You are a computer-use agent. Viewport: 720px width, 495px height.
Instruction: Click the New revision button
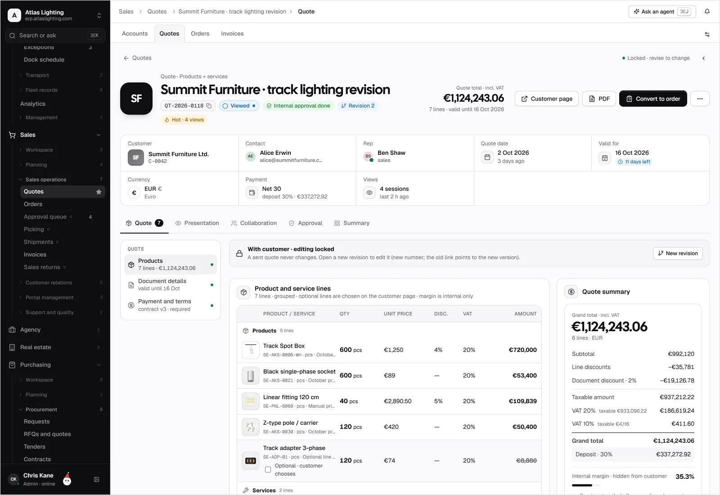coord(678,253)
